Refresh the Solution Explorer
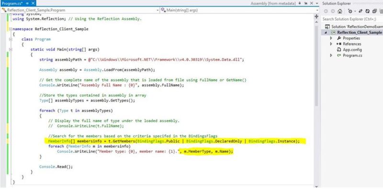The image size is (383, 189). coord(367,11)
